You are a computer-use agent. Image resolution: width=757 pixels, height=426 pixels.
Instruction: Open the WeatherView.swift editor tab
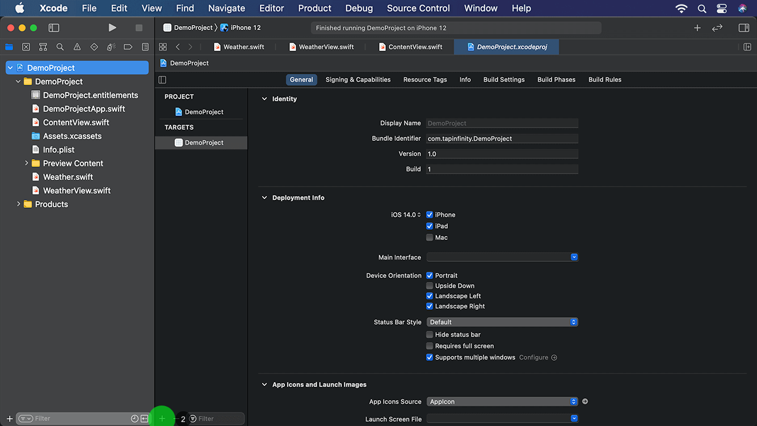[321, 47]
